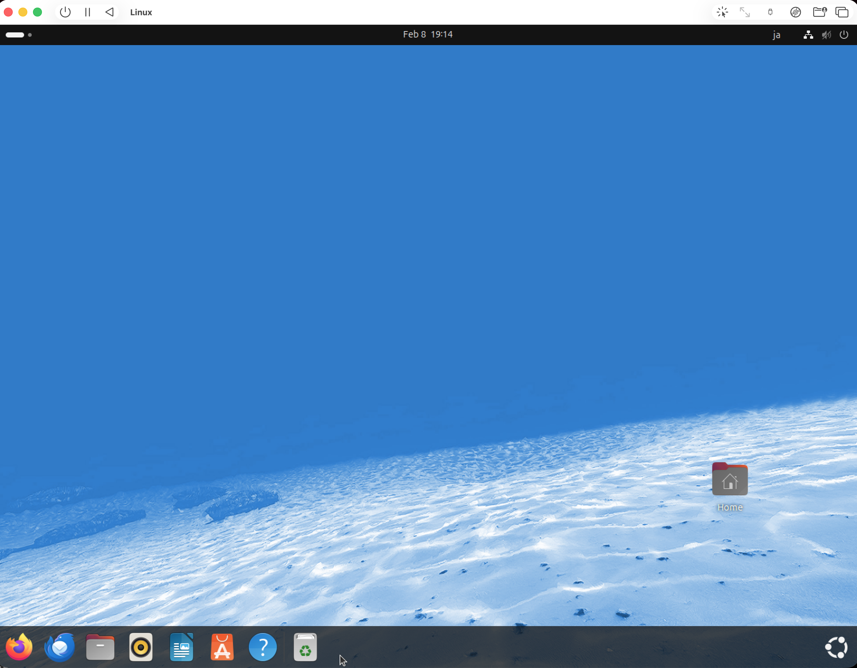
Task: Launch Thunderbird mail client
Action: coord(60,647)
